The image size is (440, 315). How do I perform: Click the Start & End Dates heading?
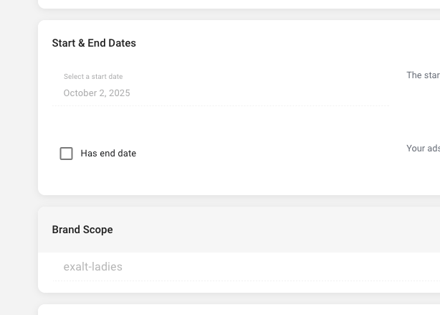[x=94, y=43]
